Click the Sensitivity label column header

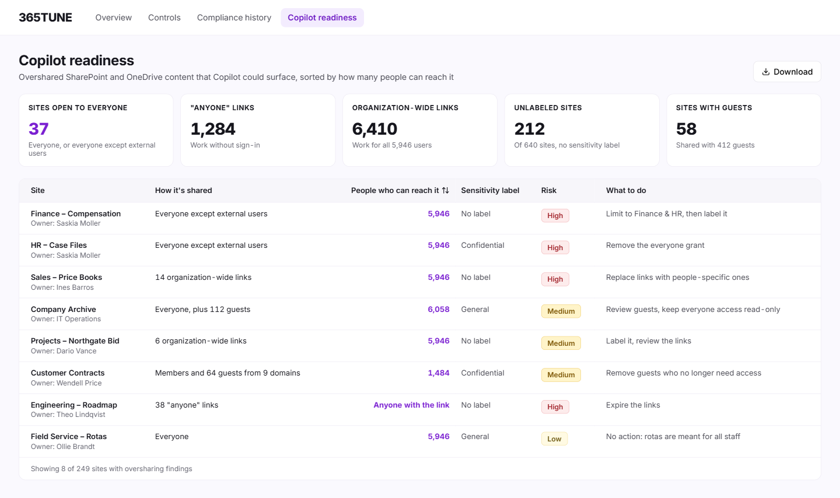tap(490, 191)
